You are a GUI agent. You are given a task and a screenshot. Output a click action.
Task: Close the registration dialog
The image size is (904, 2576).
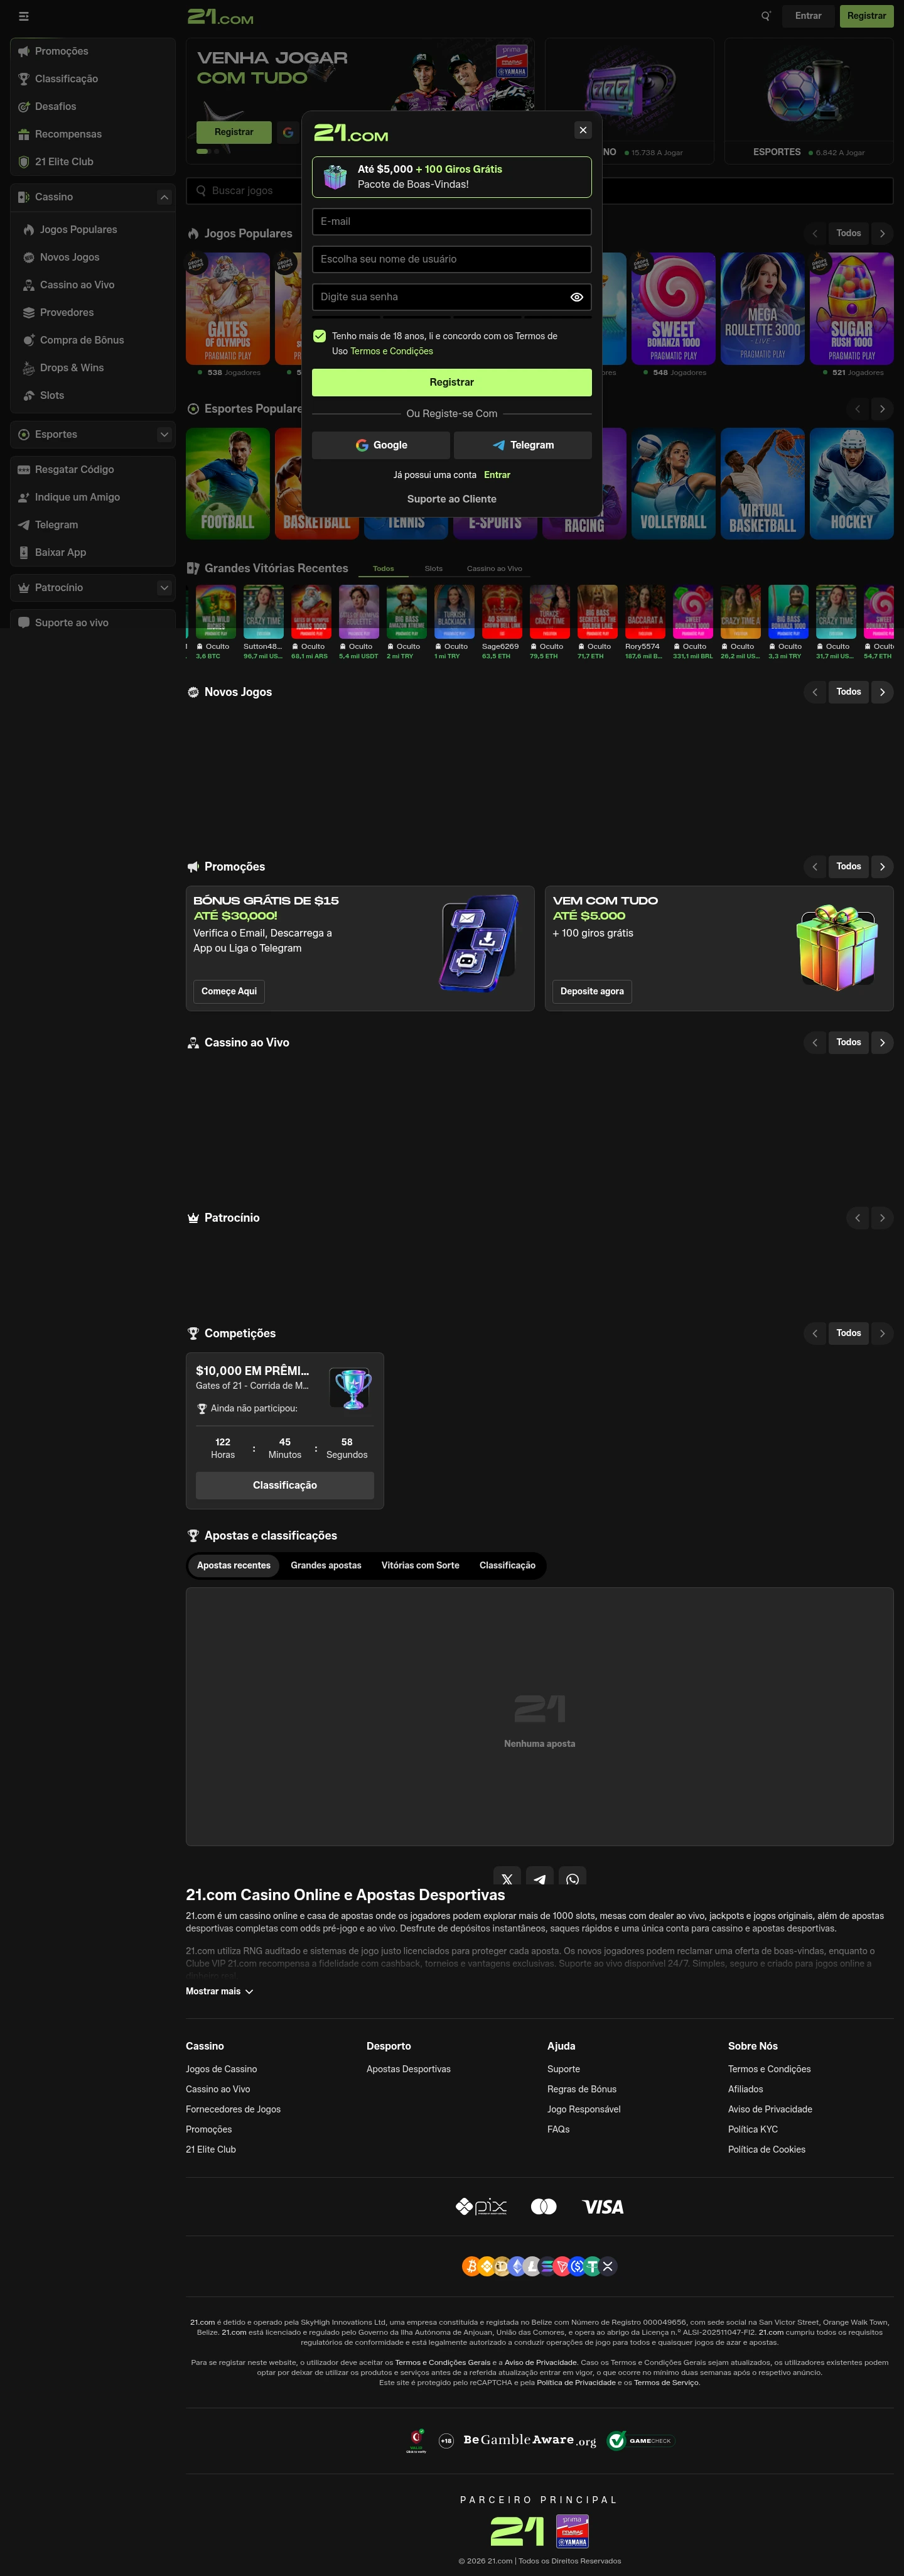pos(583,130)
